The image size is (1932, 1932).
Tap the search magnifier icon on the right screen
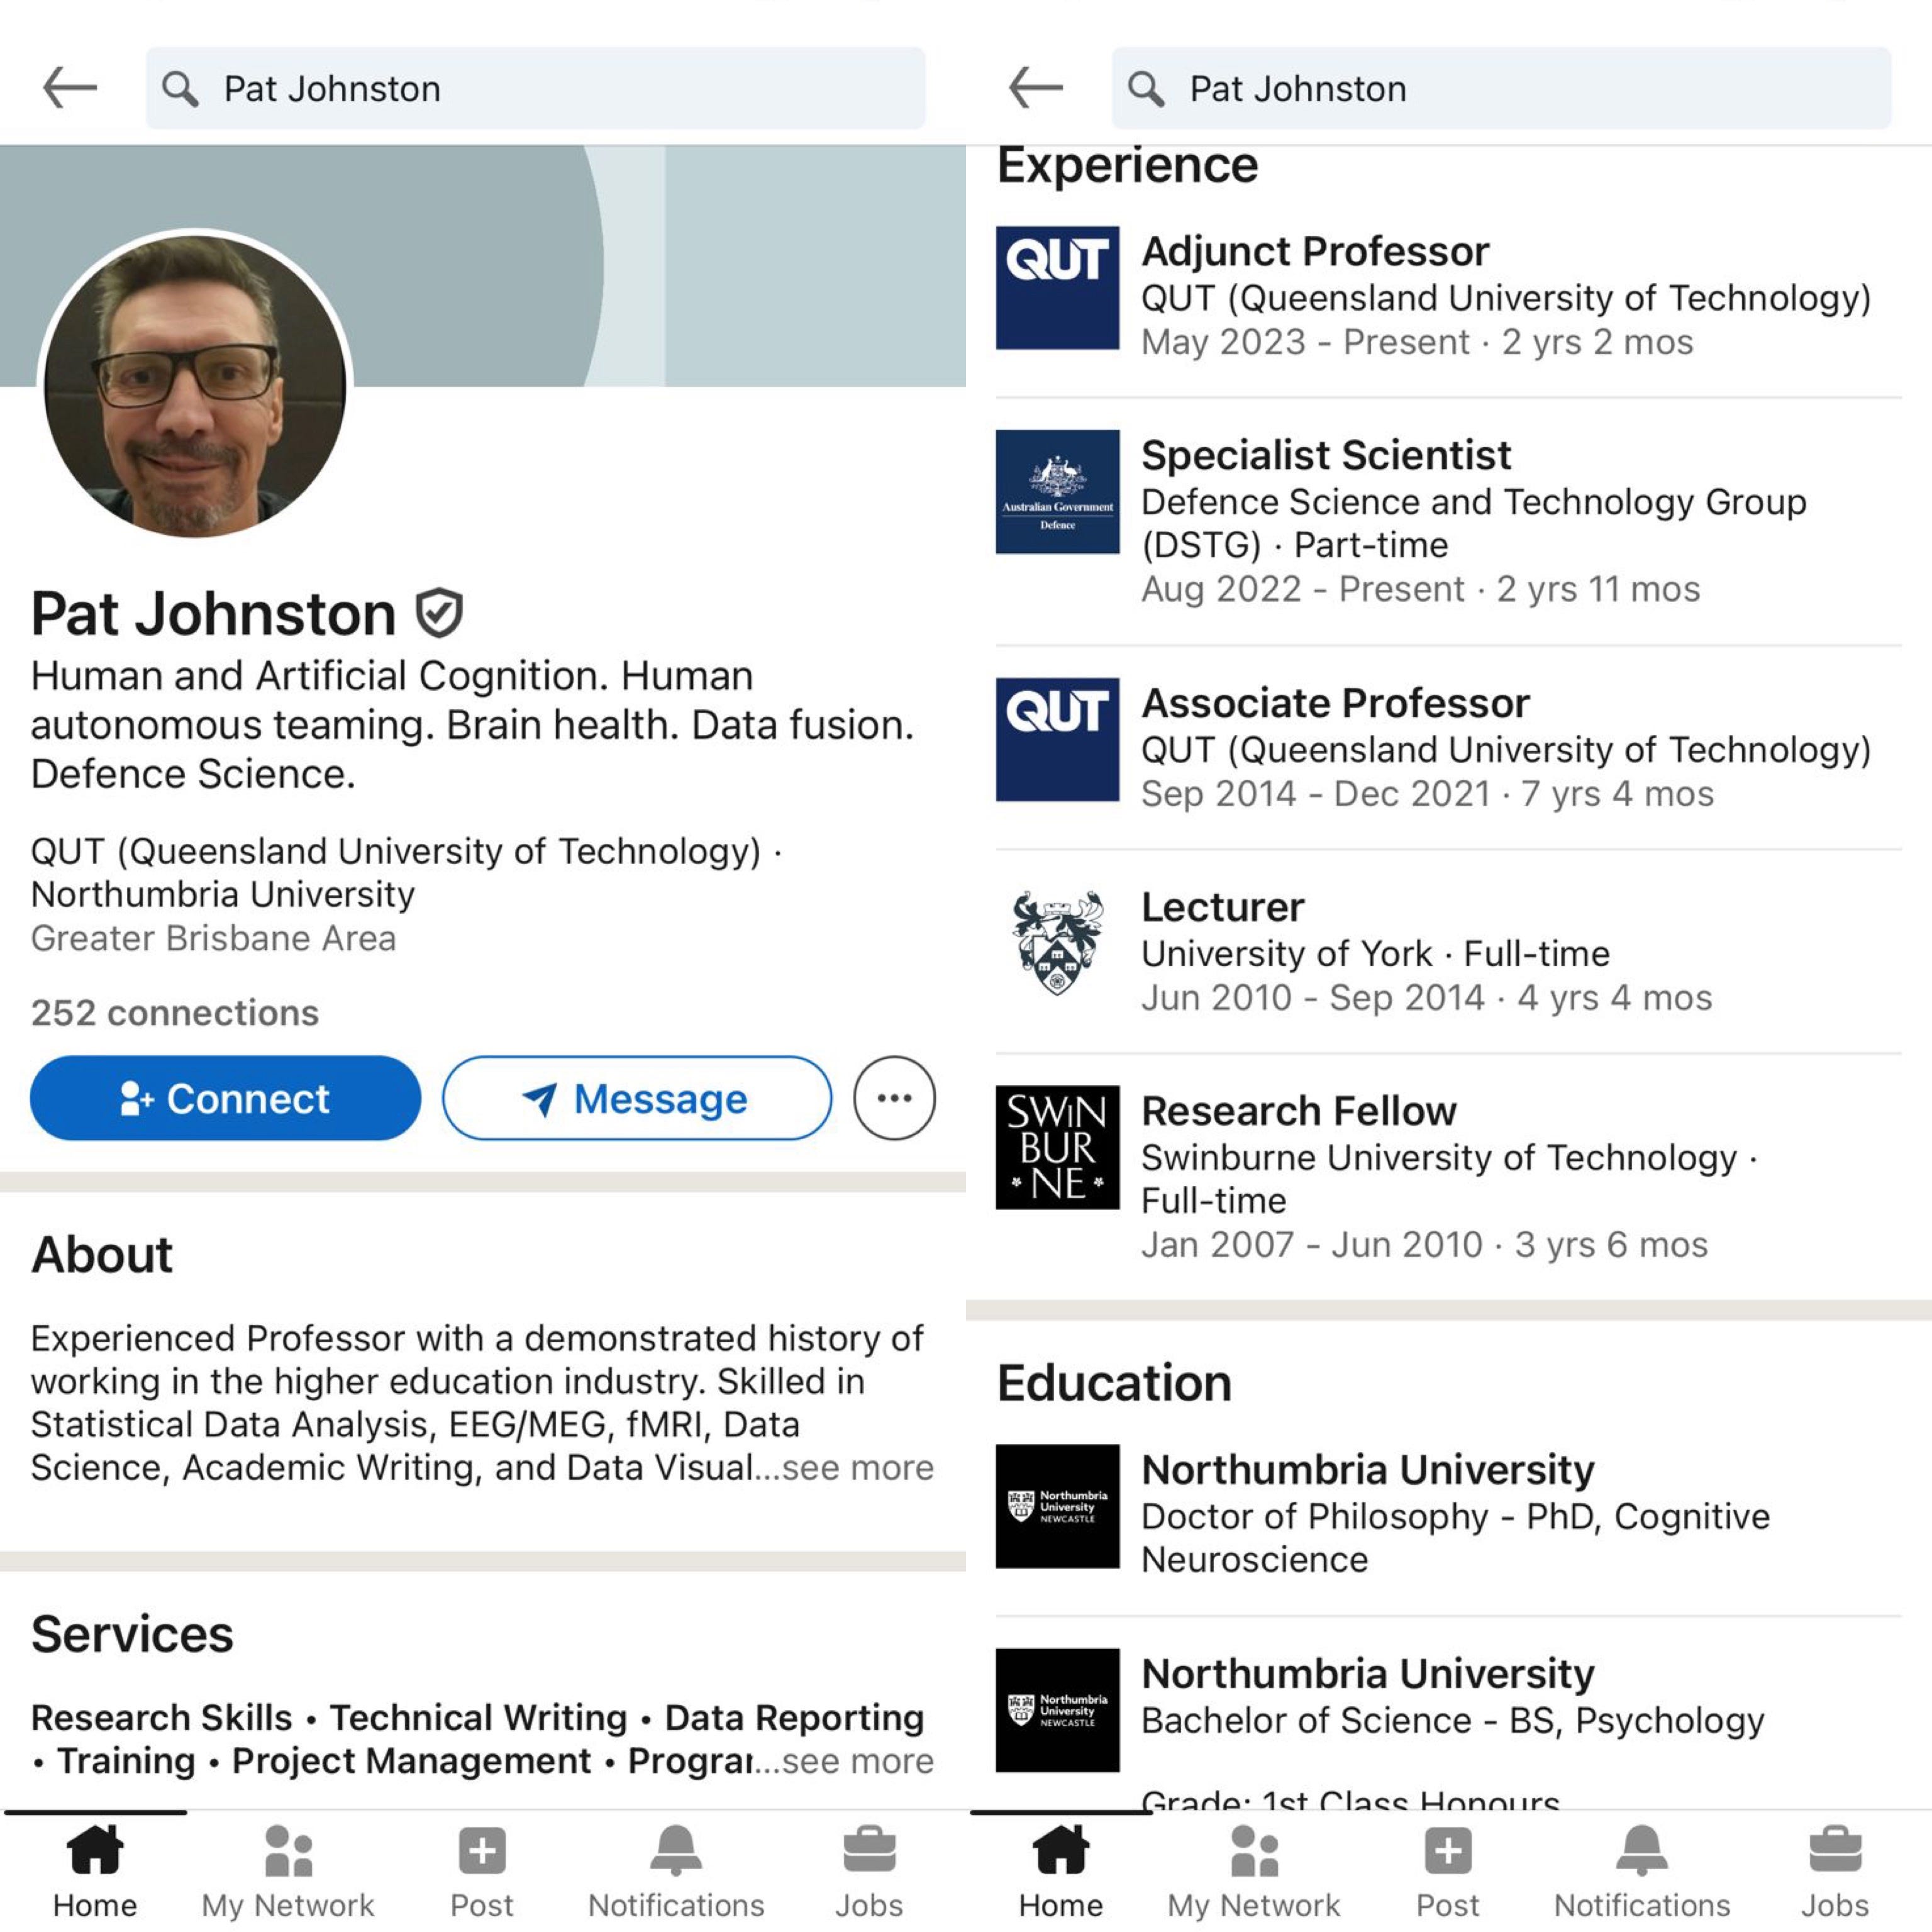[1146, 89]
